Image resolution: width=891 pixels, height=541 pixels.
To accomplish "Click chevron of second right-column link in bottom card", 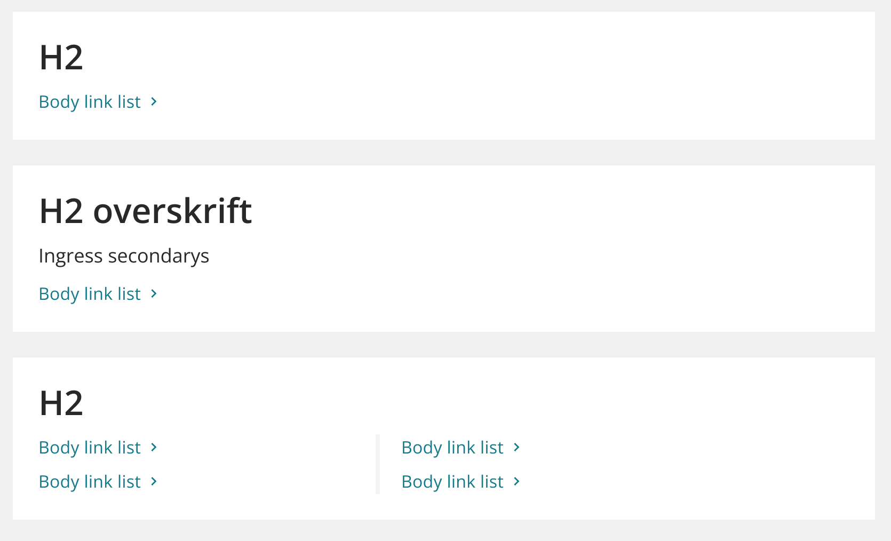I will (x=516, y=481).
